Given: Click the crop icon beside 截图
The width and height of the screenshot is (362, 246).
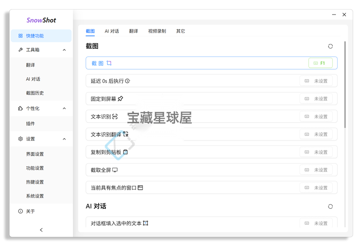Looking at the screenshot, I should point(109,63).
